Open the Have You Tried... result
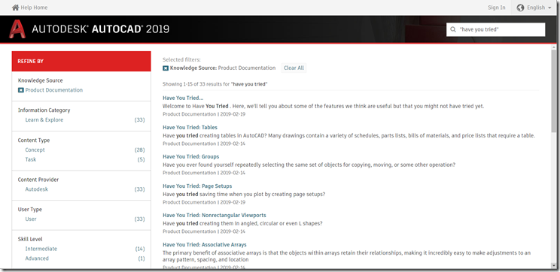The image size is (560, 272). pyautogui.click(x=183, y=98)
